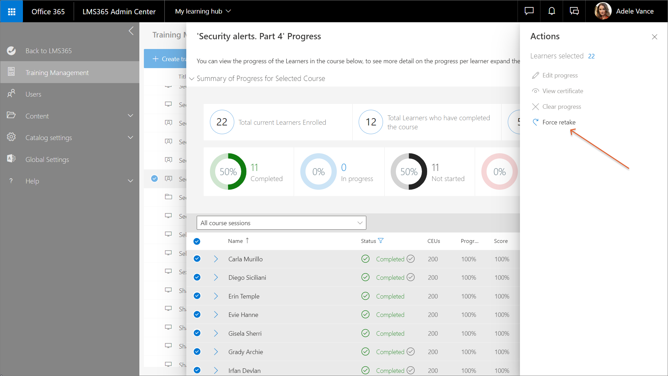Expand Diego Siciliani's progress details
The height and width of the screenshot is (376, 668).
pyautogui.click(x=216, y=277)
